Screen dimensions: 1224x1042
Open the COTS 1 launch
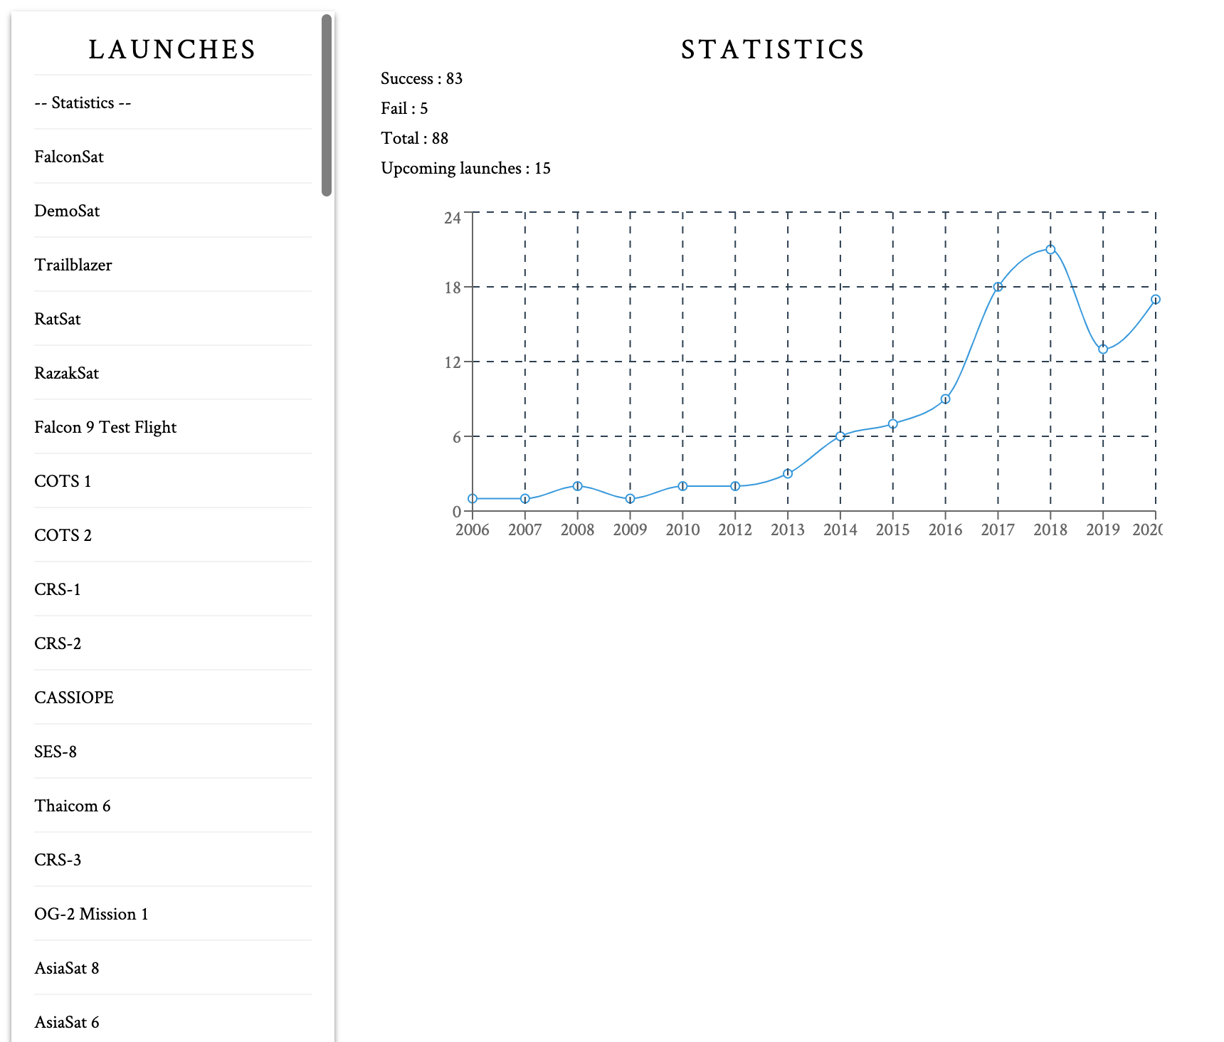coord(173,481)
